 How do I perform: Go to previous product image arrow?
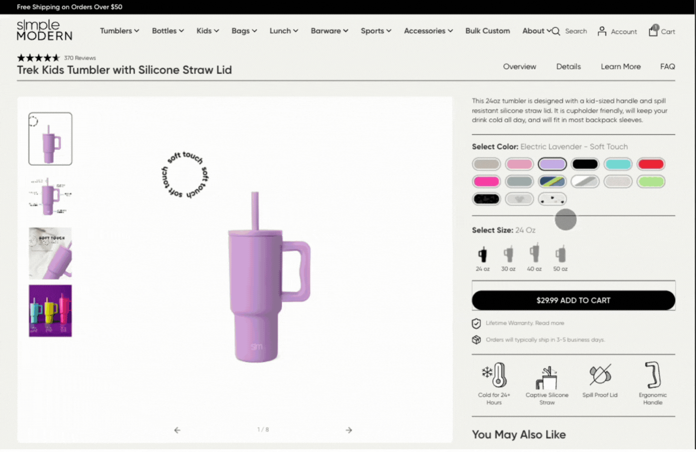coord(177,430)
